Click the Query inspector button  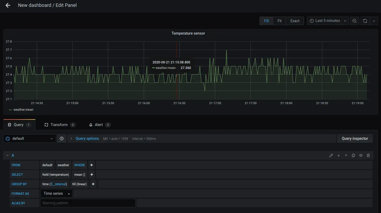[x=355, y=138]
